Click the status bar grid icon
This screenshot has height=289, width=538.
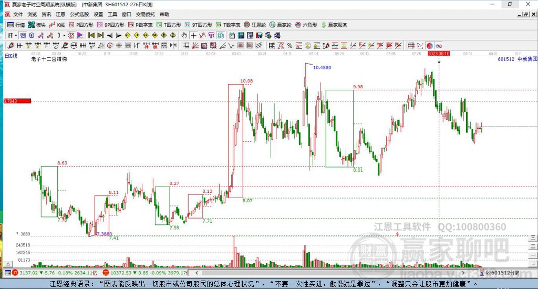[x=7, y=273]
